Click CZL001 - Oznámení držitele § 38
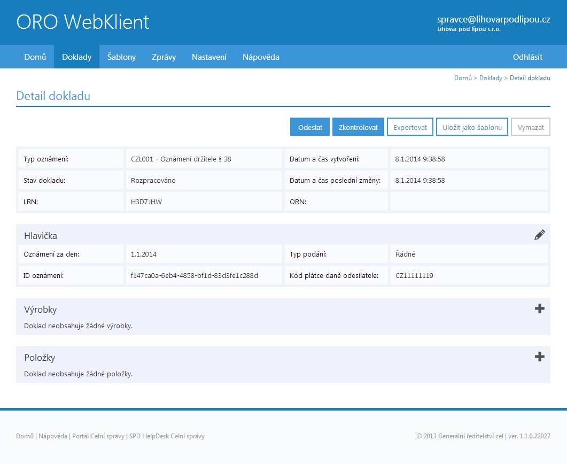The height and width of the screenshot is (464, 567). [x=181, y=159]
